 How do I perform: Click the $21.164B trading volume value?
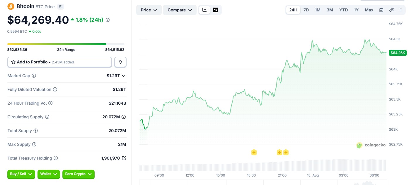(117, 103)
